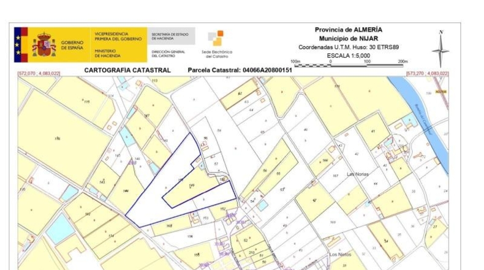Viewport: 484px width, 270px height.
Task: Click the 'ESCALA 1:5,000' text
Action: tap(349, 56)
